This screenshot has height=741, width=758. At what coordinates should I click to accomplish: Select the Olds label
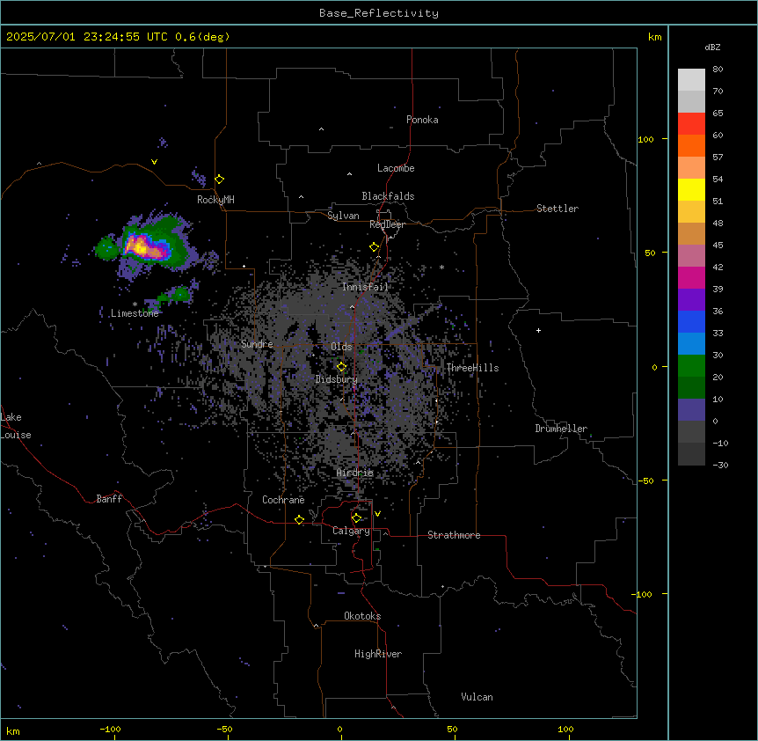(x=341, y=347)
